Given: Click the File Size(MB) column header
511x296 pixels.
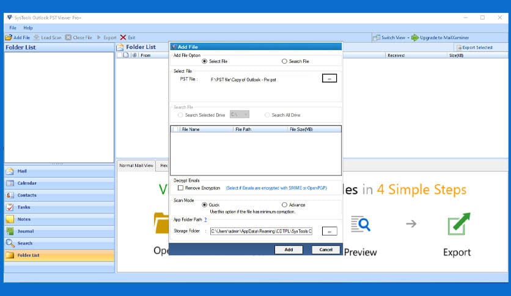Looking at the screenshot, I should tap(315, 130).
